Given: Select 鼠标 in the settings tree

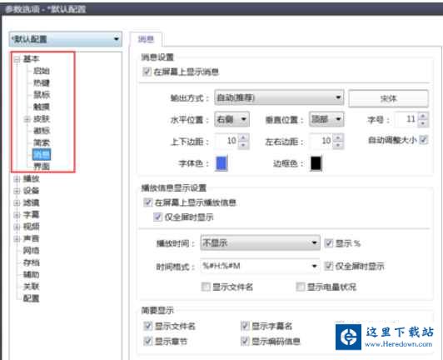Looking at the screenshot, I should tap(42, 95).
